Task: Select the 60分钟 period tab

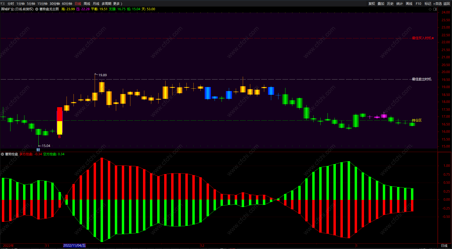Action: pyautogui.click(x=67, y=4)
